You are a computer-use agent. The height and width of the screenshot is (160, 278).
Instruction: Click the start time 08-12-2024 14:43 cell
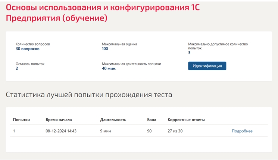pyautogui.click(x=61, y=131)
